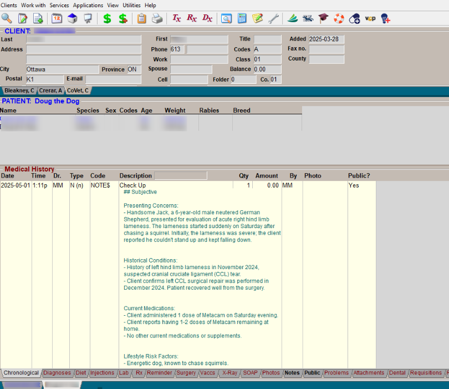Switch to the Public tab

tap(312, 373)
